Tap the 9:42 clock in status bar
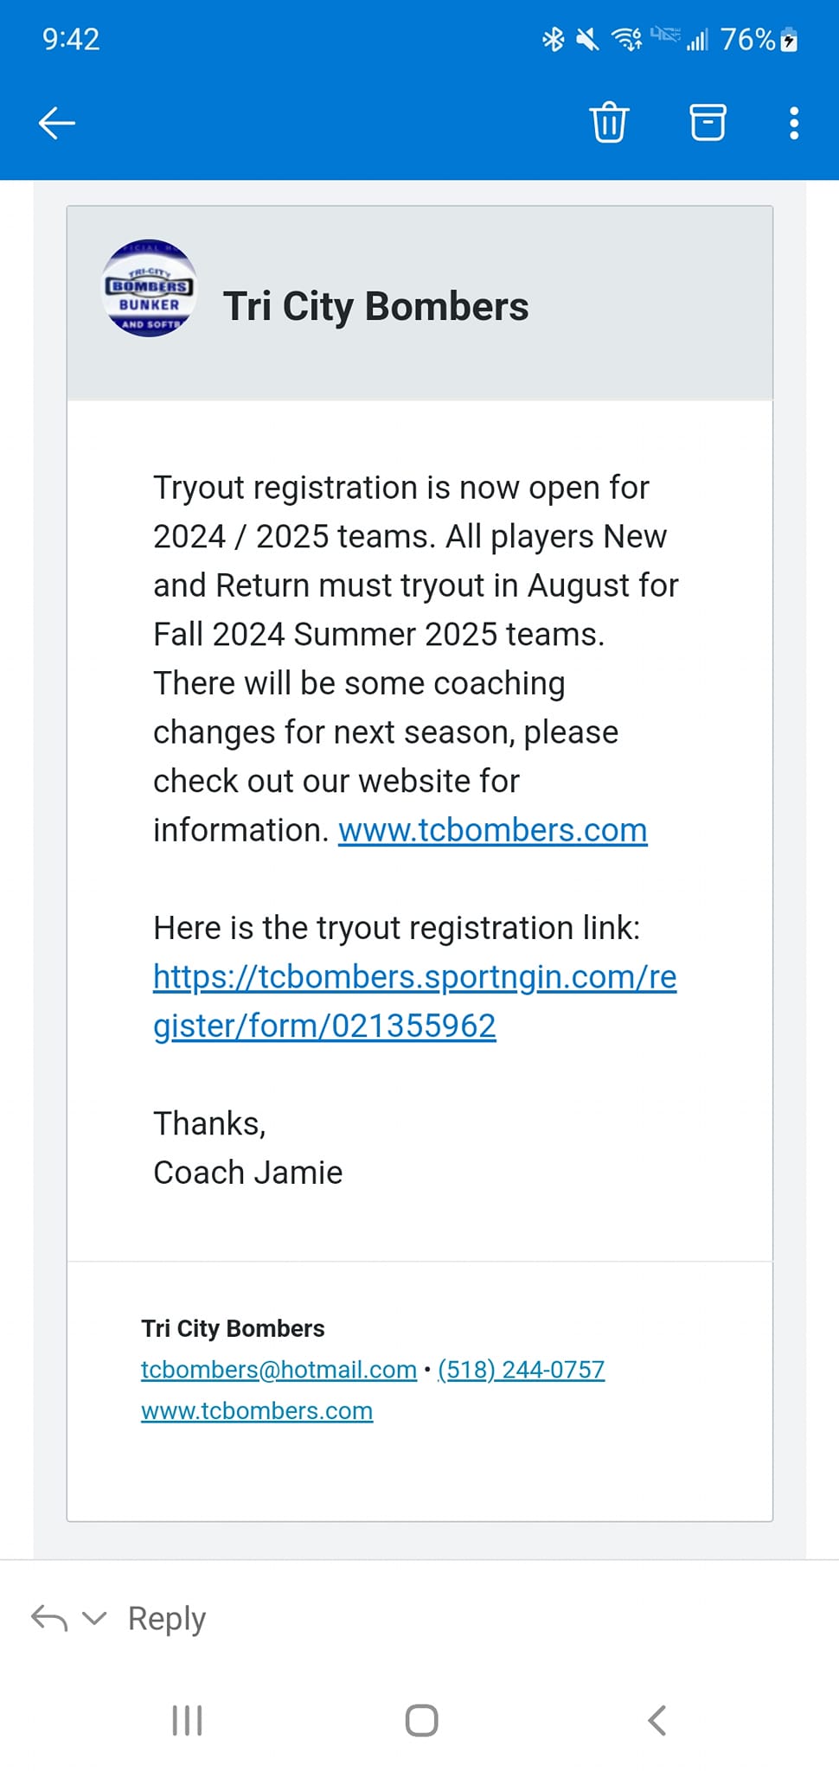The height and width of the screenshot is (1771, 839). (71, 39)
